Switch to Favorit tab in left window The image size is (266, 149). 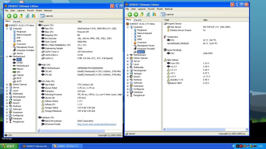17,22
